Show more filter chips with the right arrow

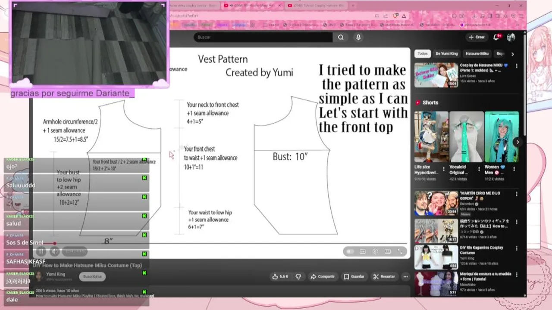point(512,54)
